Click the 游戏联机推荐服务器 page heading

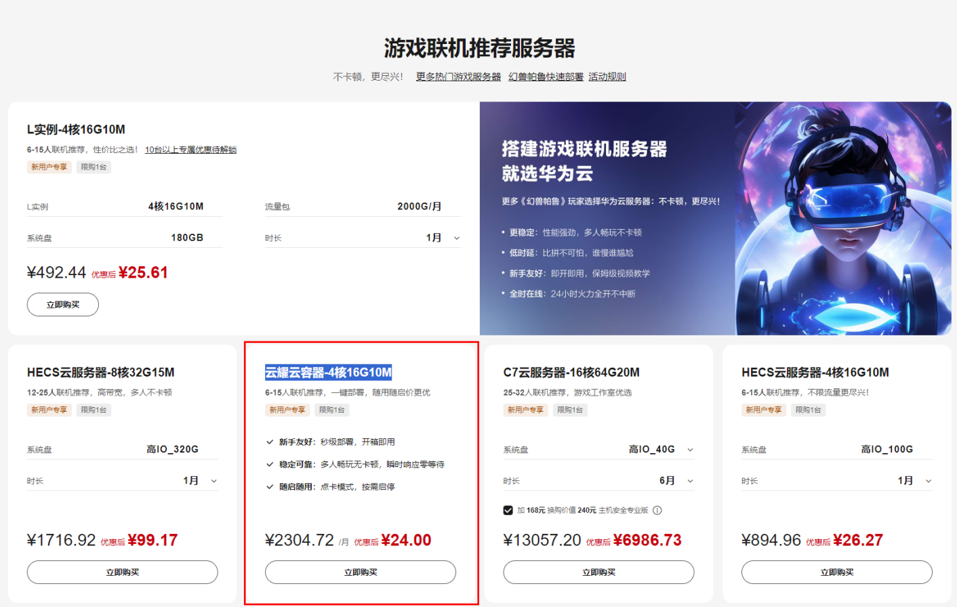479,48
